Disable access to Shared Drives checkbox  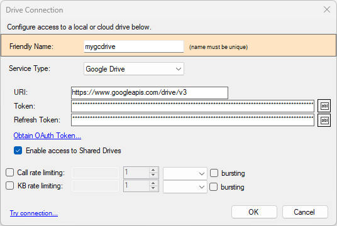point(18,151)
